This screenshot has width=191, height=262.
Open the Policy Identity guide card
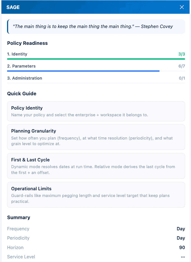pyautogui.click(x=96, y=111)
